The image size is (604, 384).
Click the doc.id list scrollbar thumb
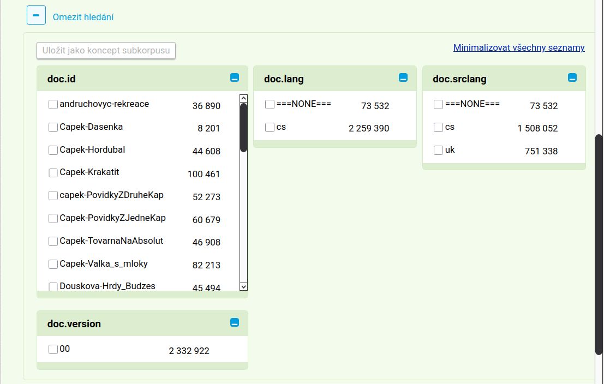(x=243, y=127)
